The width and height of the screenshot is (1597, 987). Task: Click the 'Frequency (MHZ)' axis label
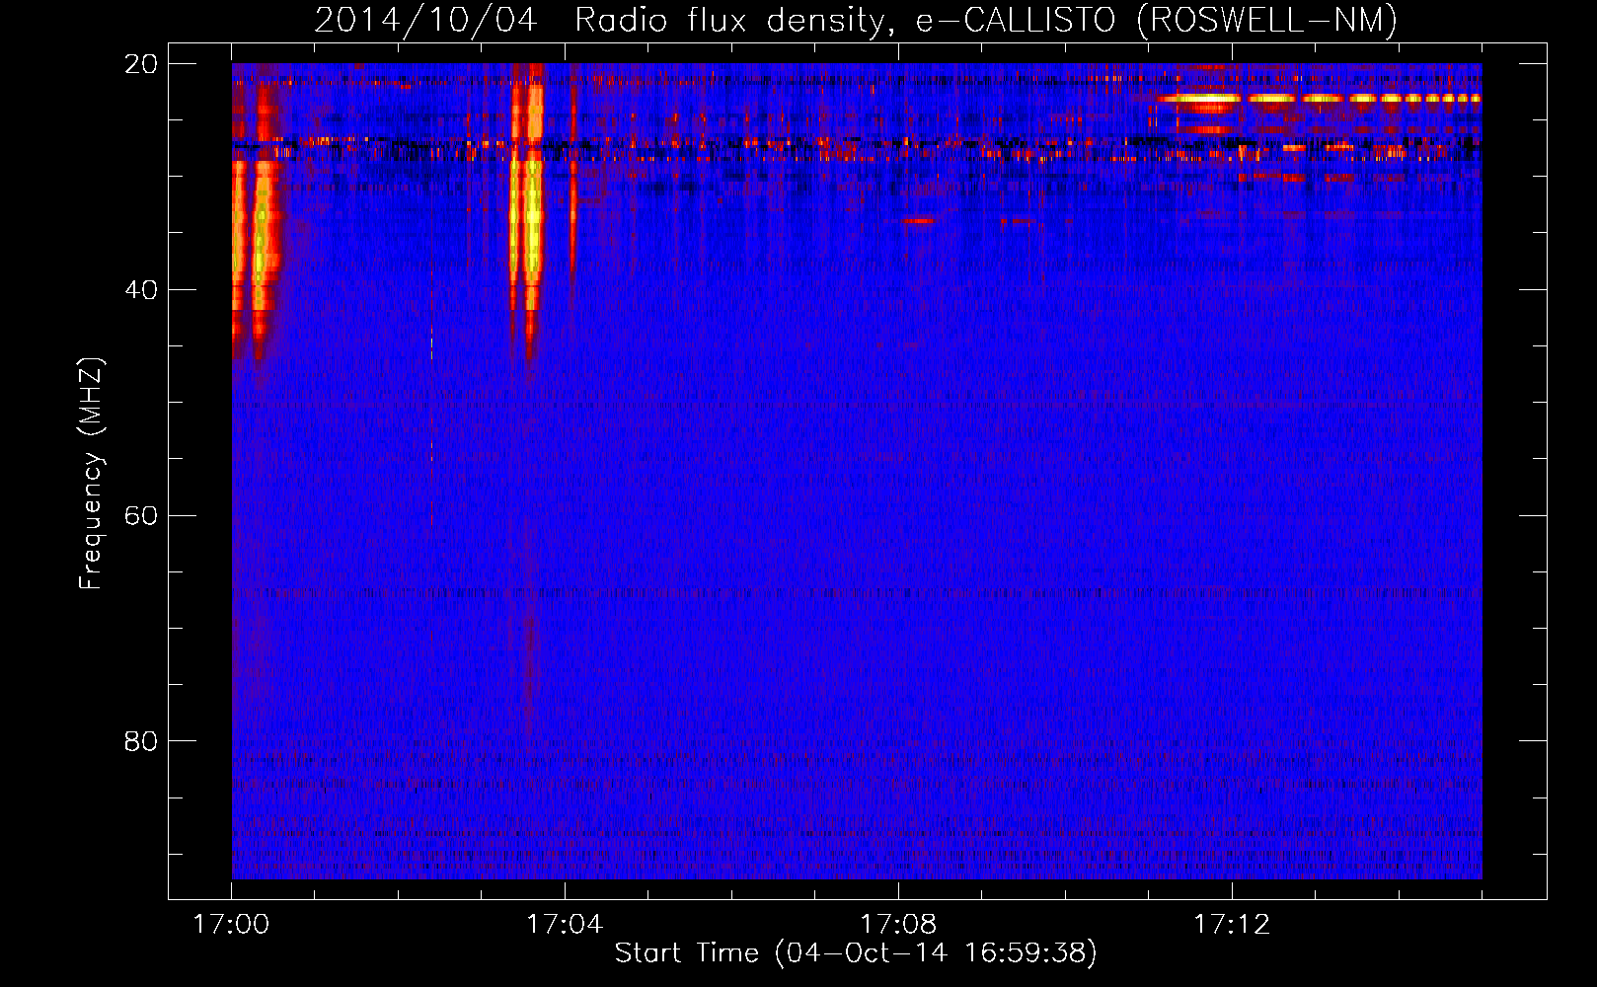click(x=90, y=474)
